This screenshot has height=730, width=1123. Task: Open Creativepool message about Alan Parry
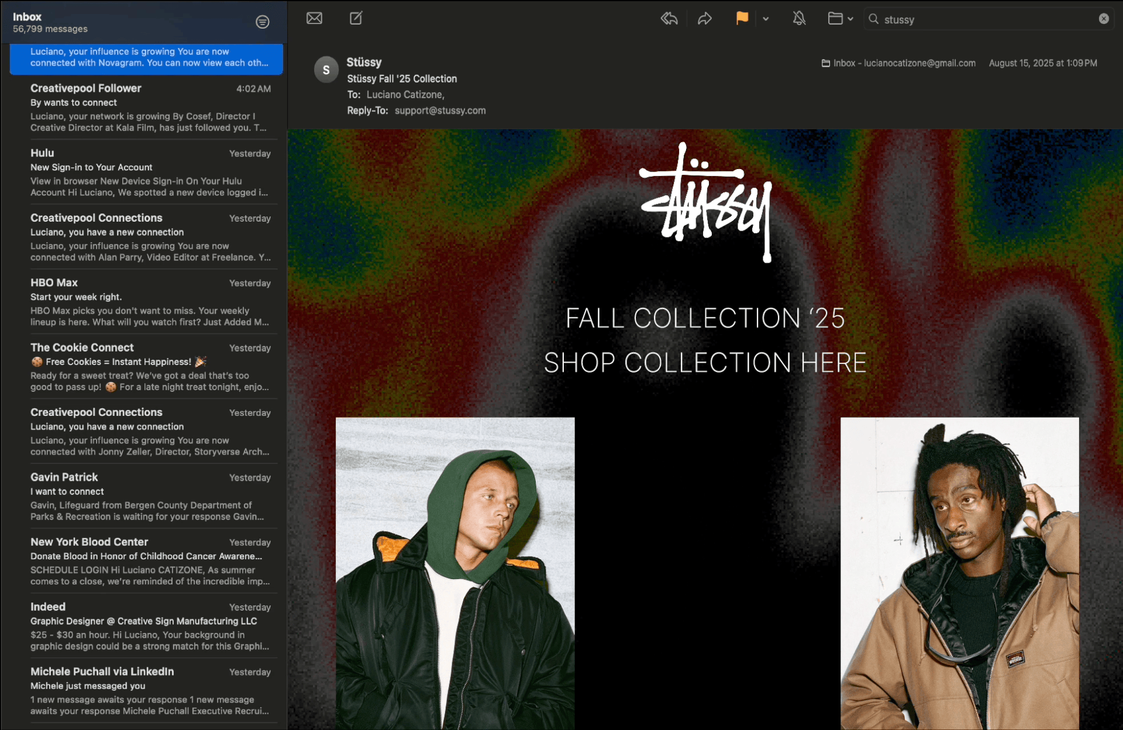[146, 237]
